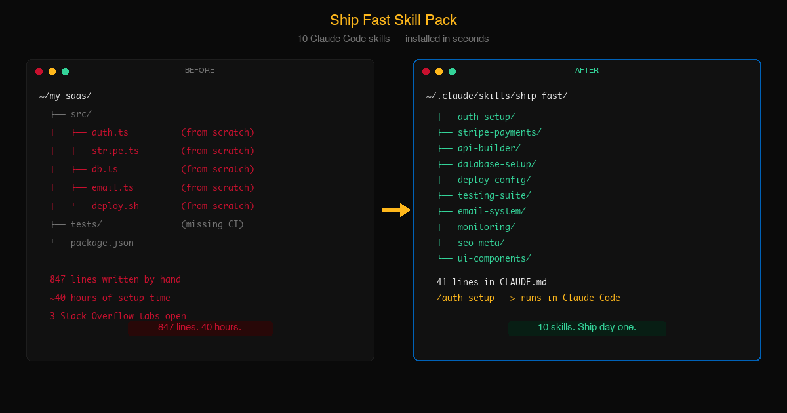787x413 pixels.
Task: Click the BEFORE window title
Action: tap(199, 70)
